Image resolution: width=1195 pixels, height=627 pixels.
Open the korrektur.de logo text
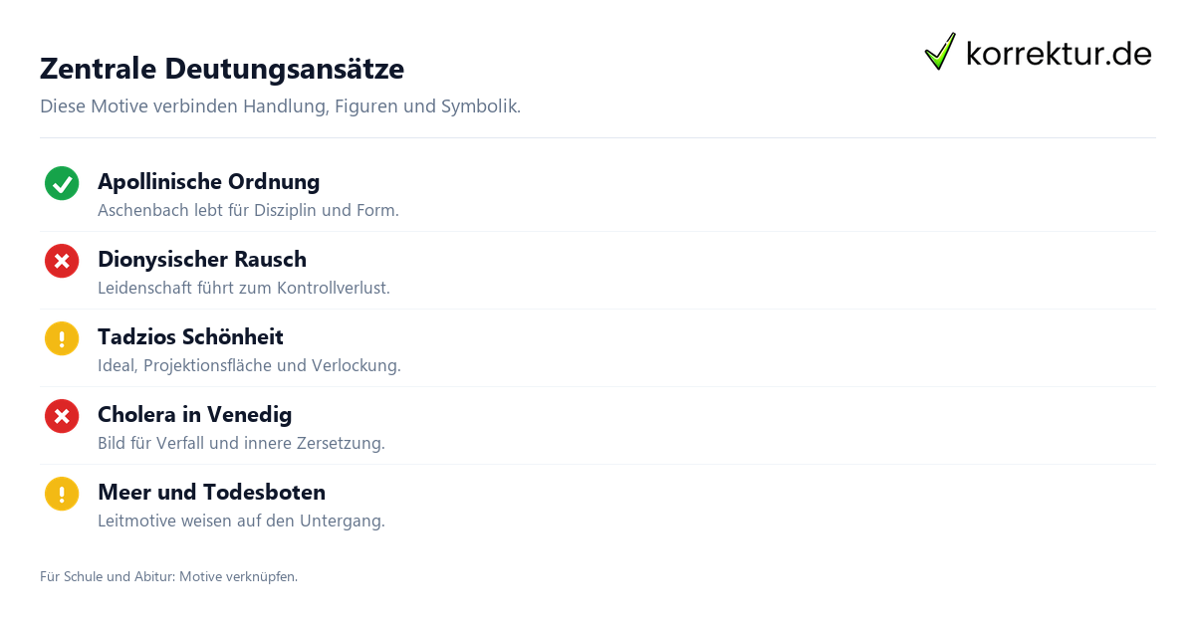[x=1060, y=53]
